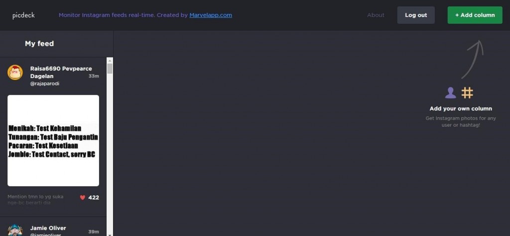Click the curved arrow pointing to Add column
510x236 pixels.
click(473, 59)
